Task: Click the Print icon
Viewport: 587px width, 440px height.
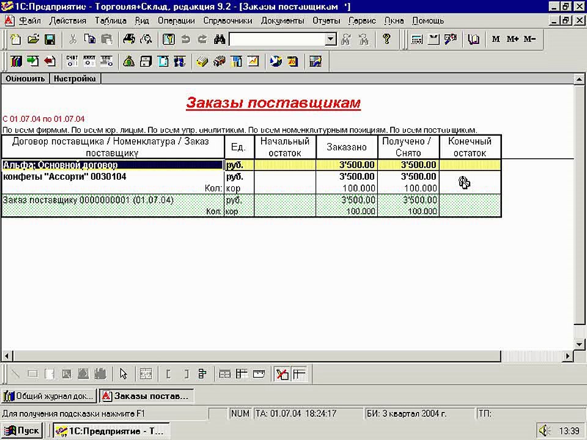Action: pyautogui.click(x=129, y=39)
